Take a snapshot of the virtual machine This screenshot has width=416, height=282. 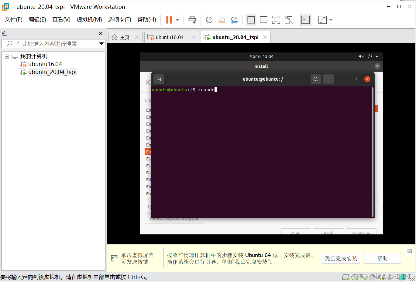tap(209, 20)
